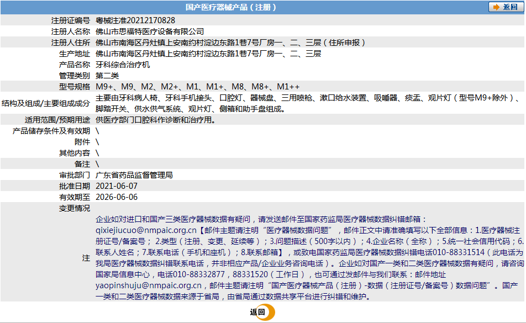Click the phone number 010-88332877

click(x=199, y=274)
